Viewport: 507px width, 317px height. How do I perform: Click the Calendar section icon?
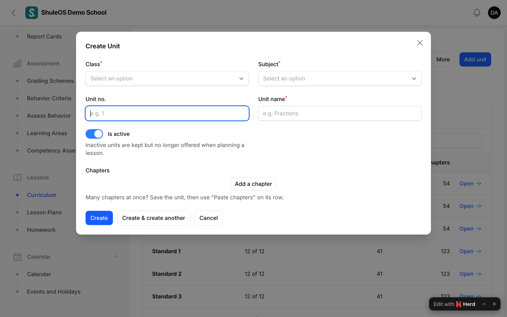(x=17, y=257)
